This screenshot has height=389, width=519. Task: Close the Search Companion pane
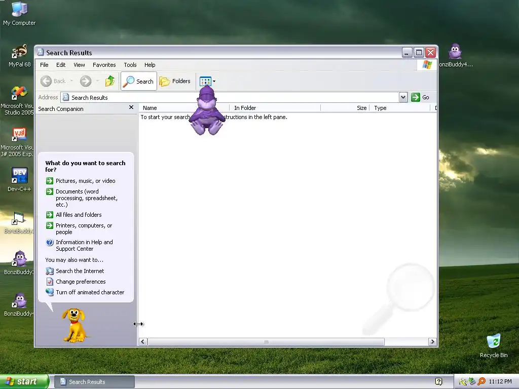click(131, 107)
